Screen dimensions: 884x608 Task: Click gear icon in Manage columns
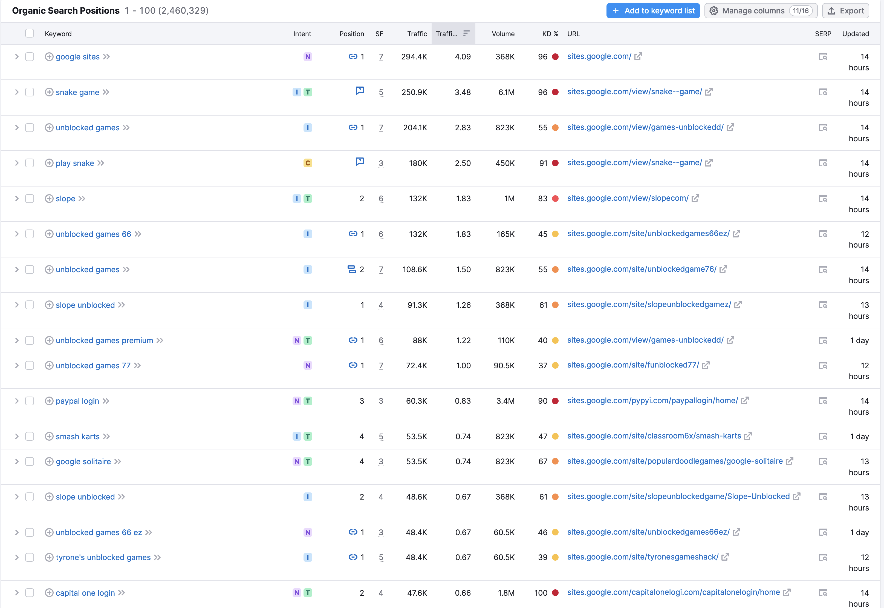point(714,11)
